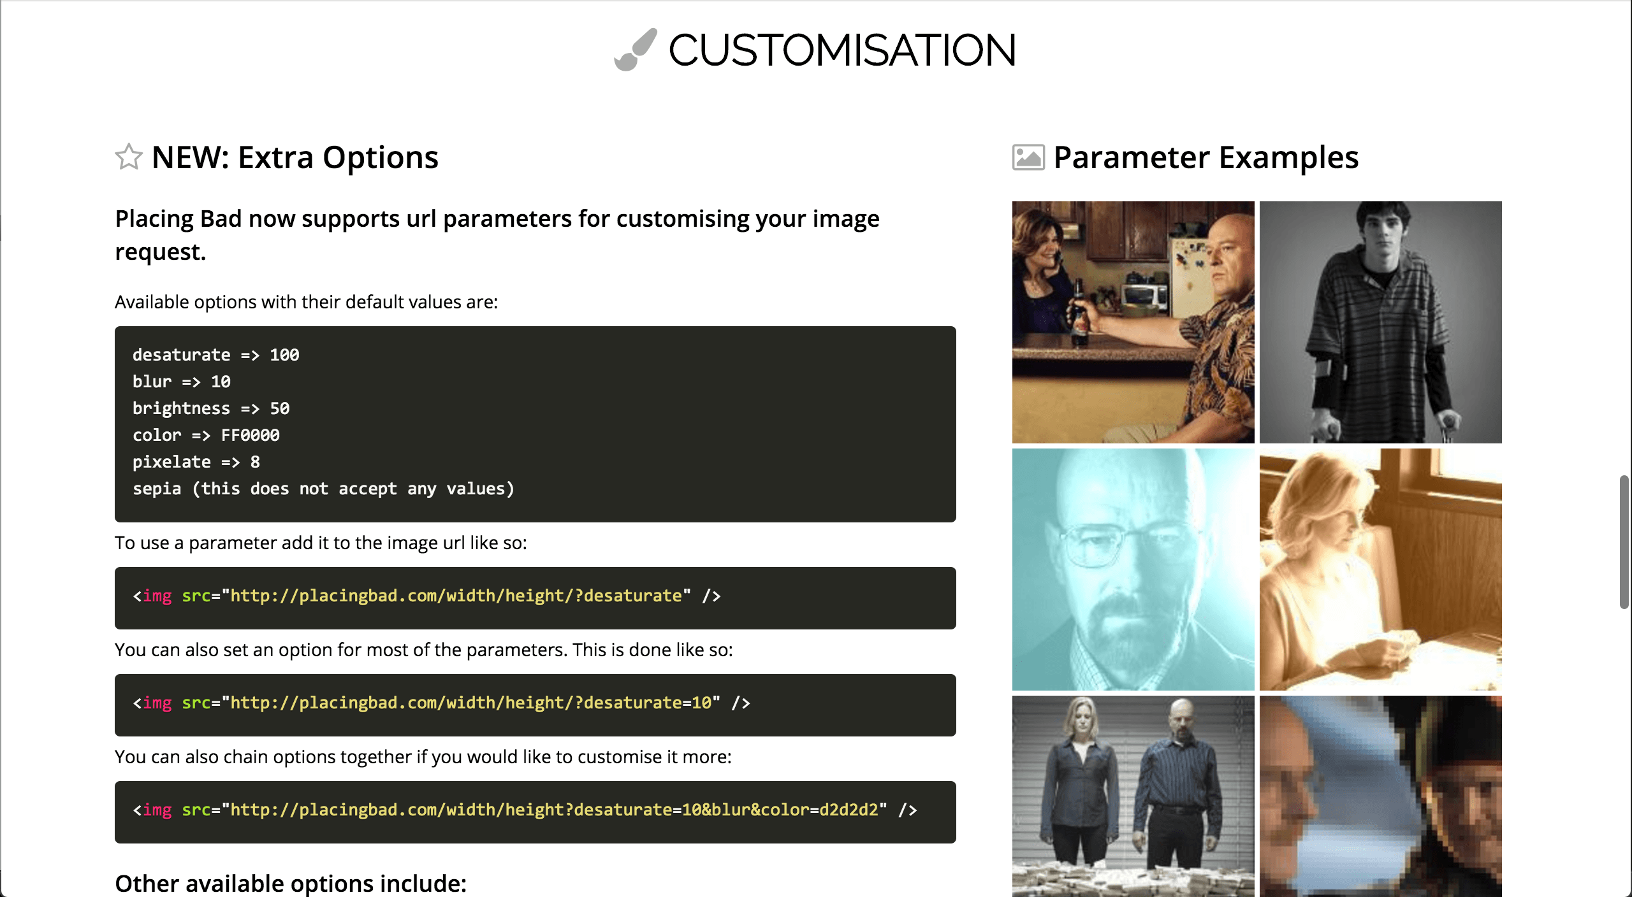Click the CUSTOMISATION heading text
The height and width of the screenshot is (897, 1632).
(841, 50)
